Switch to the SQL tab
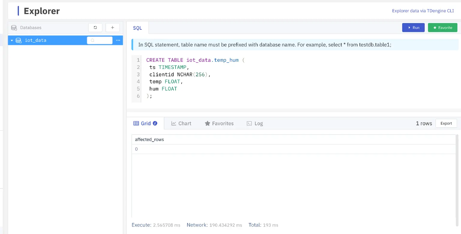This screenshot has width=461, height=234. click(x=137, y=28)
